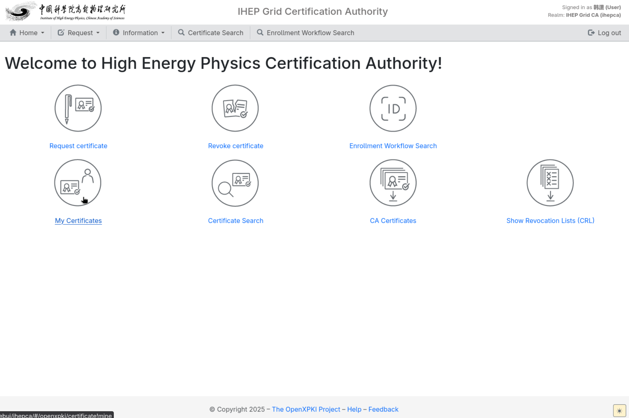Open Certificate Search in the navbar

point(211,33)
